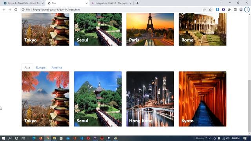
Task: Open the Windows Start menu
Action: [3, 138]
